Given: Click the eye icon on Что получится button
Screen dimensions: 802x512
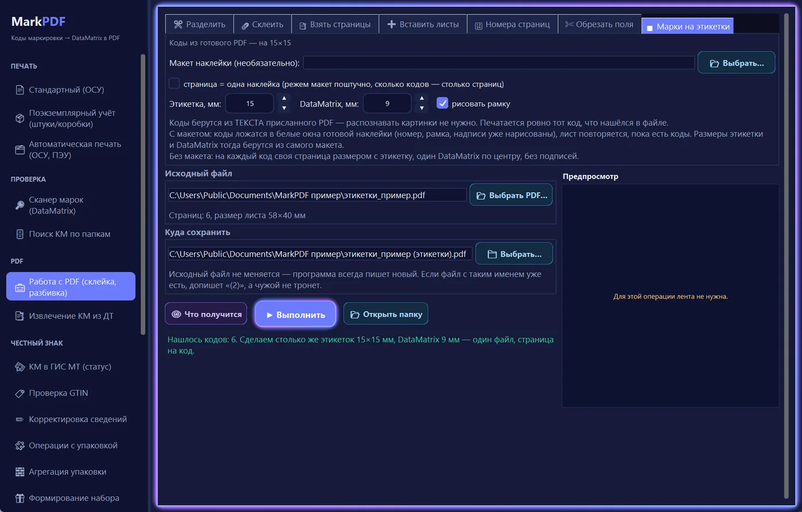Looking at the screenshot, I should click(176, 314).
